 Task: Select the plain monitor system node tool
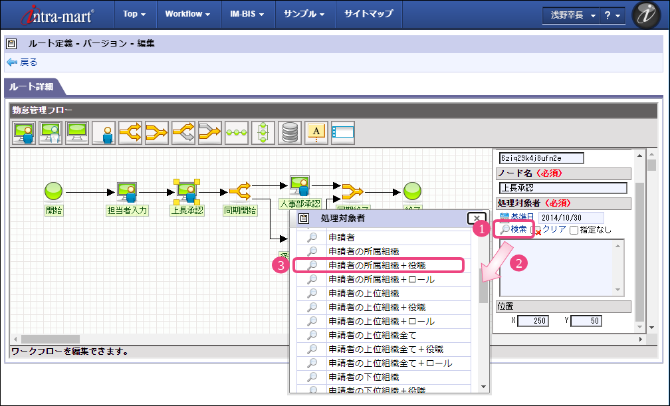pos(77,133)
